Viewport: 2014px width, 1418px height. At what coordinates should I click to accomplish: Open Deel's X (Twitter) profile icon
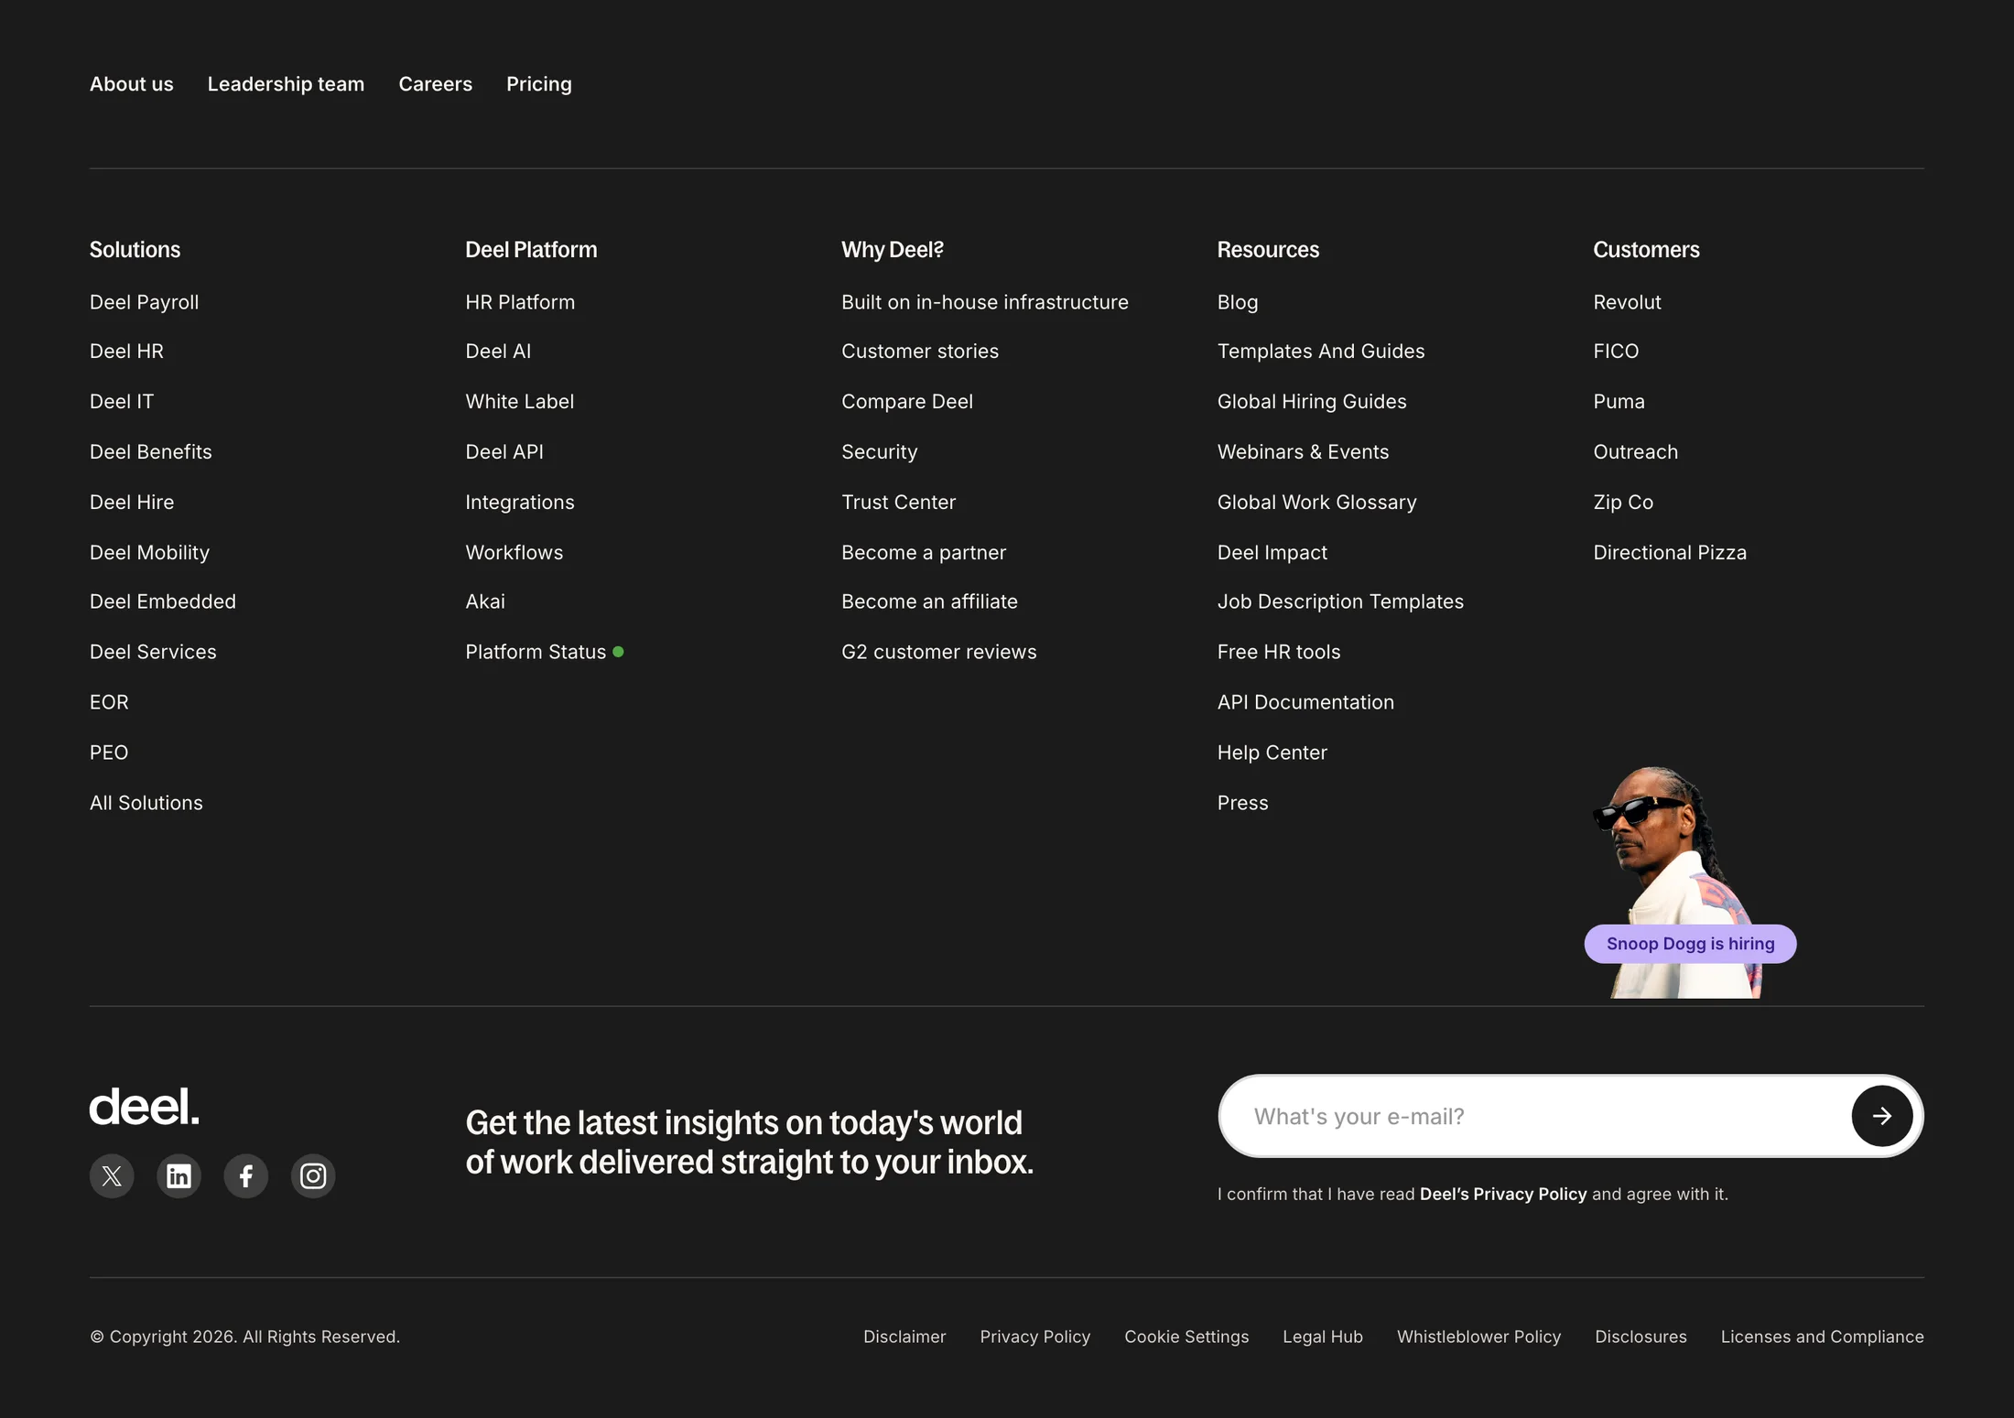pyautogui.click(x=112, y=1175)
